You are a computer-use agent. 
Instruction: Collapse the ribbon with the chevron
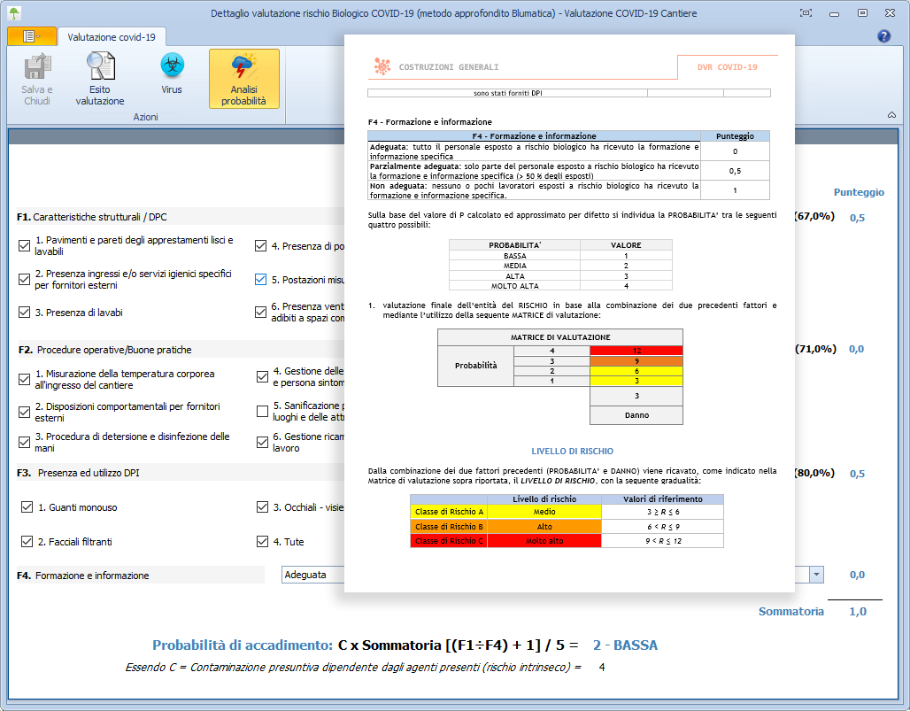point(891,115)
